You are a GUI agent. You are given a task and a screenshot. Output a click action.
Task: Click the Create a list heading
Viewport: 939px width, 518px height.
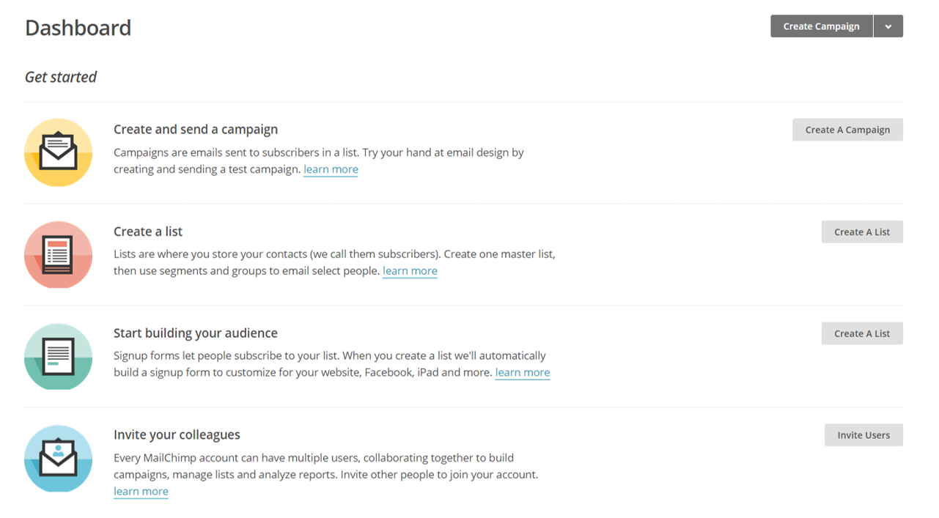point(148,232)
